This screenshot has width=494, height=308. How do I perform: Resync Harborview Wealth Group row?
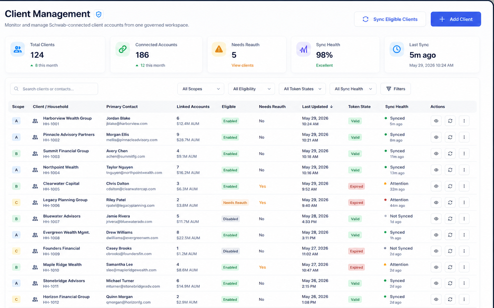450,121
